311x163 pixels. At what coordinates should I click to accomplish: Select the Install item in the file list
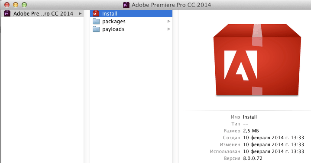pyautogui.click(x=131, y=14)
